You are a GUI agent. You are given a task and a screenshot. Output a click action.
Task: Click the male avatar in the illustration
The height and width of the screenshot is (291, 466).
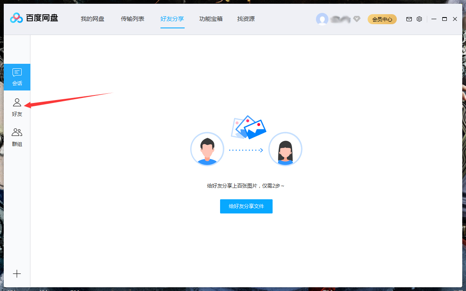point(207,149)
